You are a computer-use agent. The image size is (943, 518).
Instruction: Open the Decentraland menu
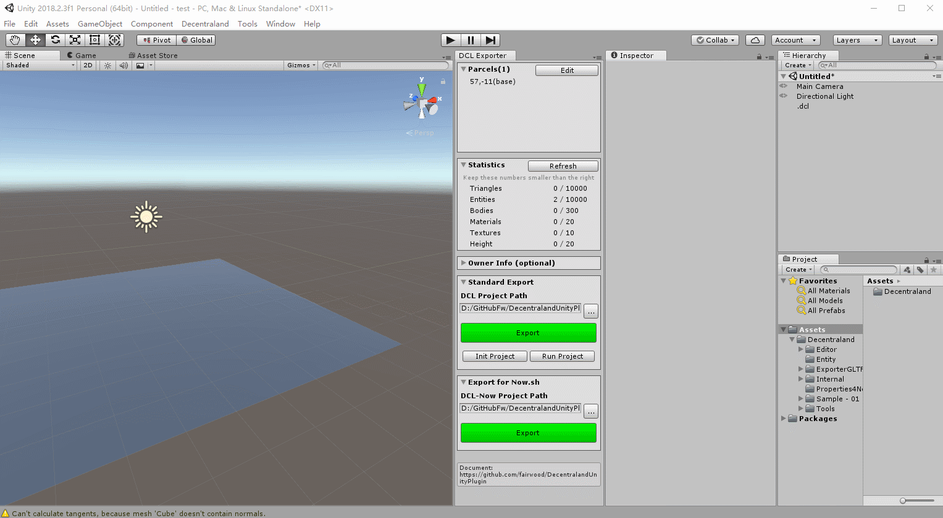pyautogui.click(x=205, y=24)
